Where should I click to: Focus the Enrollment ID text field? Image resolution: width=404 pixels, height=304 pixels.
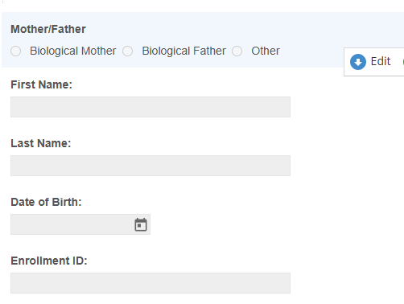tap(150, 283)
